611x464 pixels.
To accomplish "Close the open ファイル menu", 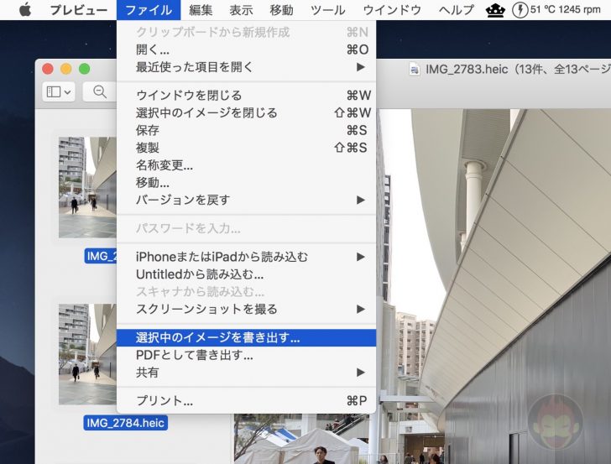I will (149, 10).
